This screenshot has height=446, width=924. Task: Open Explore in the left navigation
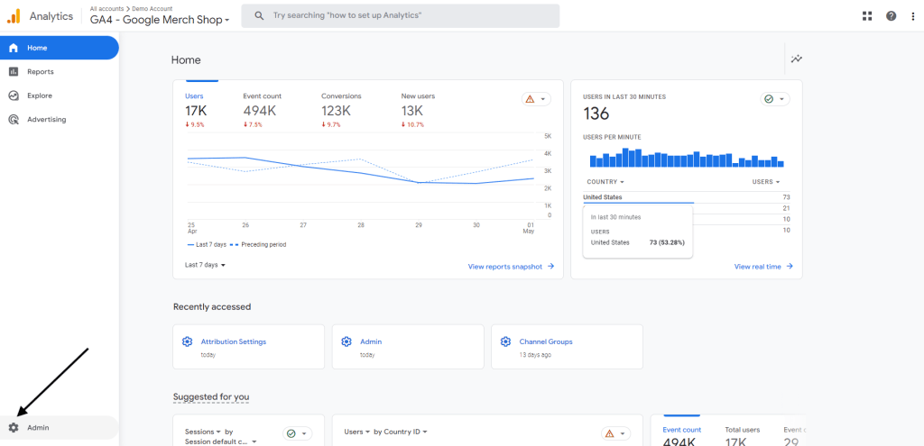[40, 96]
